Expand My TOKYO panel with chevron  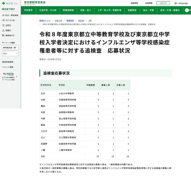click(17, 77)
